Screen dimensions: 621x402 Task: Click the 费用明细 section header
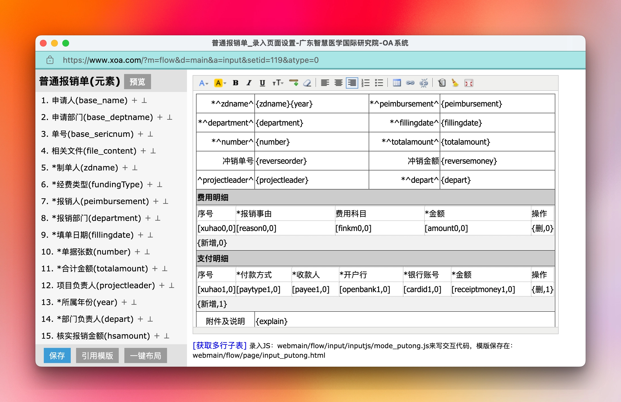(x=376, y=197)
